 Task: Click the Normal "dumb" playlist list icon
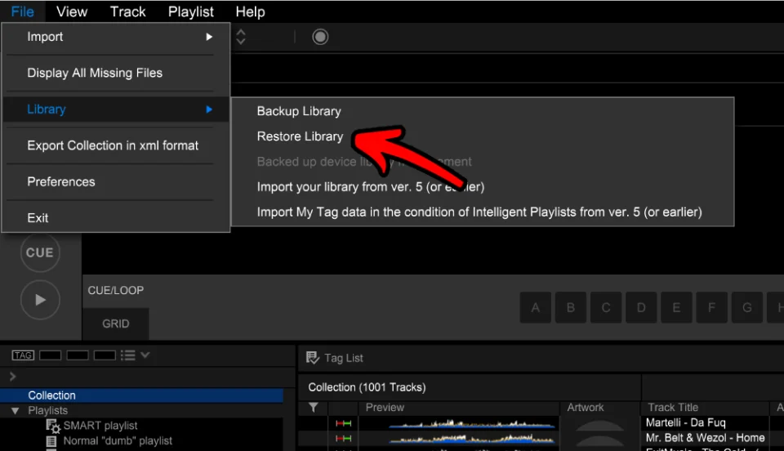point(51,441)
